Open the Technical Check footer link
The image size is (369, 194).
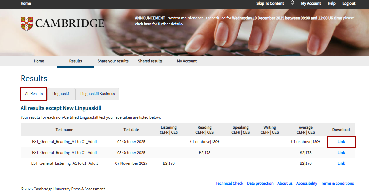click(x=229, y=183)
